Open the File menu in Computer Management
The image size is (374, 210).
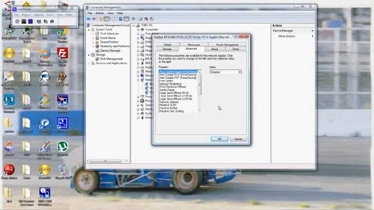pyautogui.click(x=89, y=13)
